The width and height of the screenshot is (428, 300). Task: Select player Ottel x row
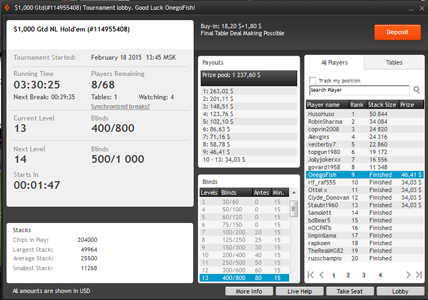[364, 190]
